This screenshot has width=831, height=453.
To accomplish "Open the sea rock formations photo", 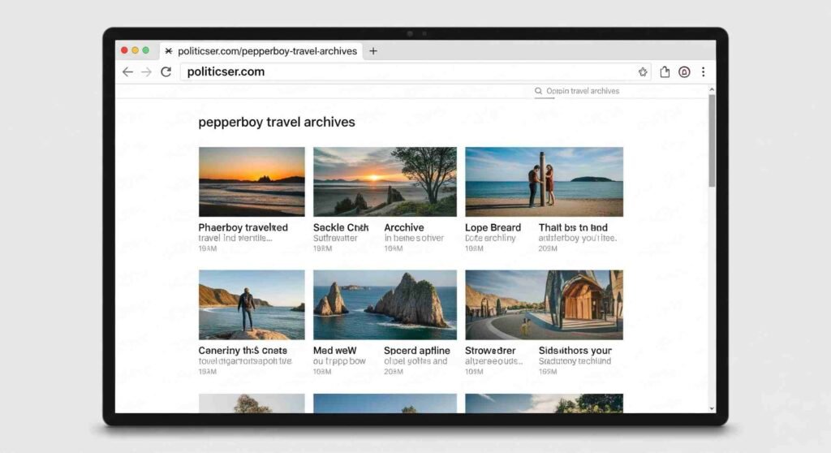I will point(385,304).
